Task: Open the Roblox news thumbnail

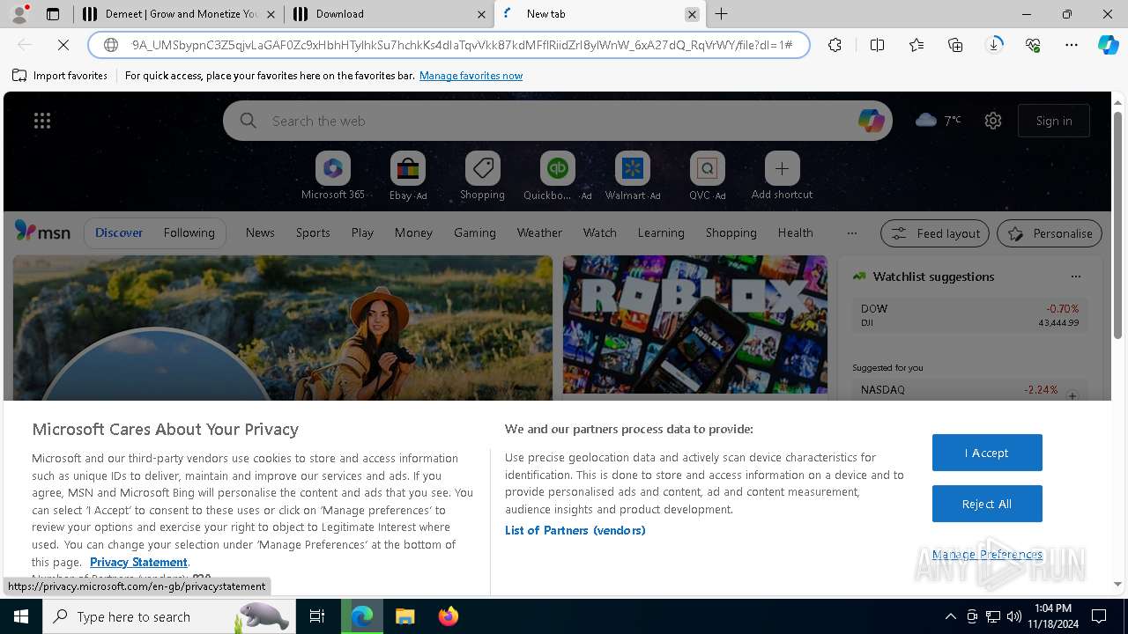Action: point(695,325)
